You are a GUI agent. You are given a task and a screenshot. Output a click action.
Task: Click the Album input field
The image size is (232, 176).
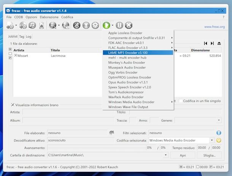pyautogui.click(x=68, y=120)
